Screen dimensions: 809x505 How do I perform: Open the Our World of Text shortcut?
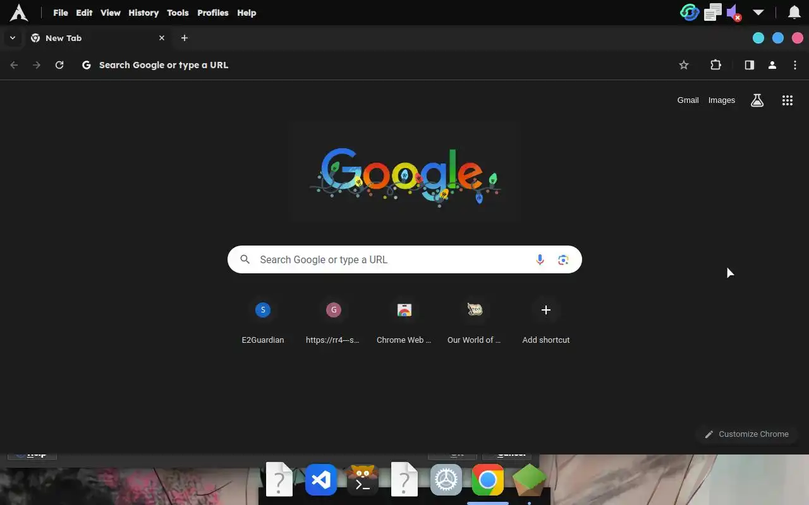475,322
